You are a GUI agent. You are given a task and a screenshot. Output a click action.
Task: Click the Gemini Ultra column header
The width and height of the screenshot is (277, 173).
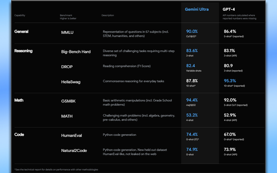point(197,9)
